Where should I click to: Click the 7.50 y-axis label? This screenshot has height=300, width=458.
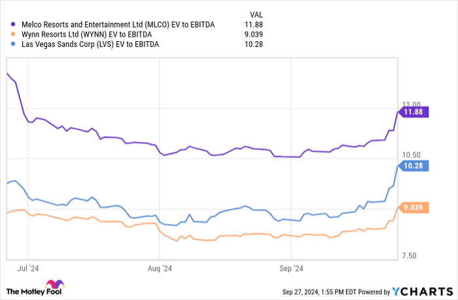point(409,256)
